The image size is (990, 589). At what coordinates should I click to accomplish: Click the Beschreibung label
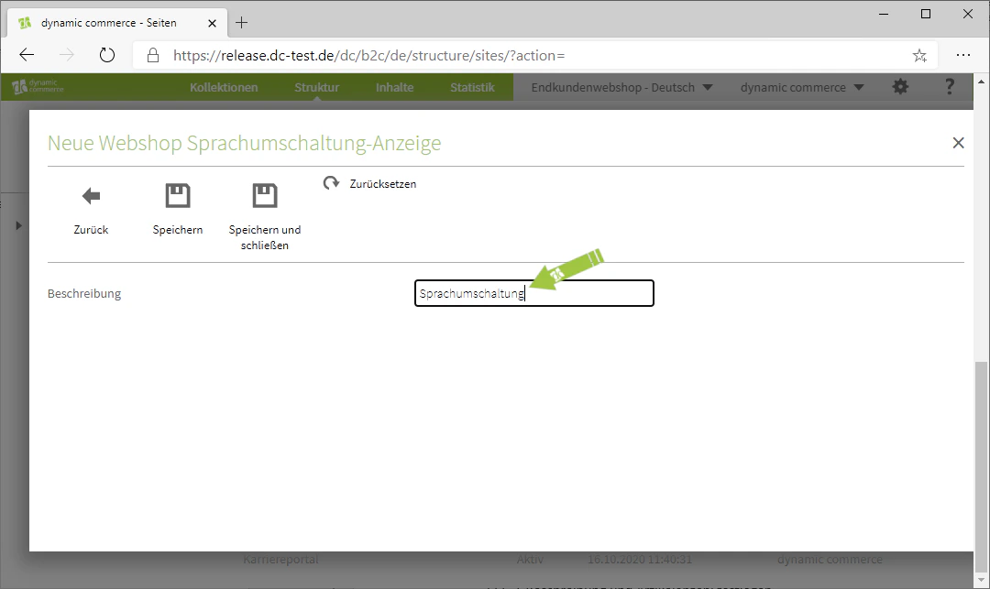[x=84, y=293]
